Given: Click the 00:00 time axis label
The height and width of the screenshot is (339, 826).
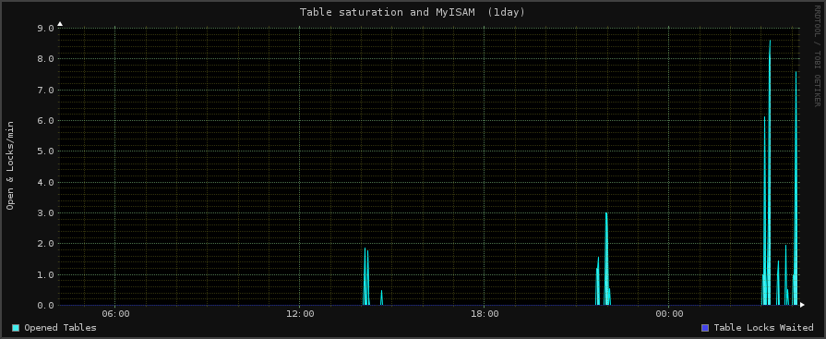Looking at the screenshot, I should pyautogui.click(x=668, y=314).
